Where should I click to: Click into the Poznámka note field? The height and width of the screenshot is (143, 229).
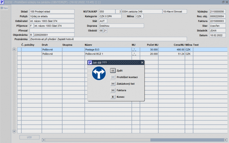pyautogui.click(x=108, y=39)
